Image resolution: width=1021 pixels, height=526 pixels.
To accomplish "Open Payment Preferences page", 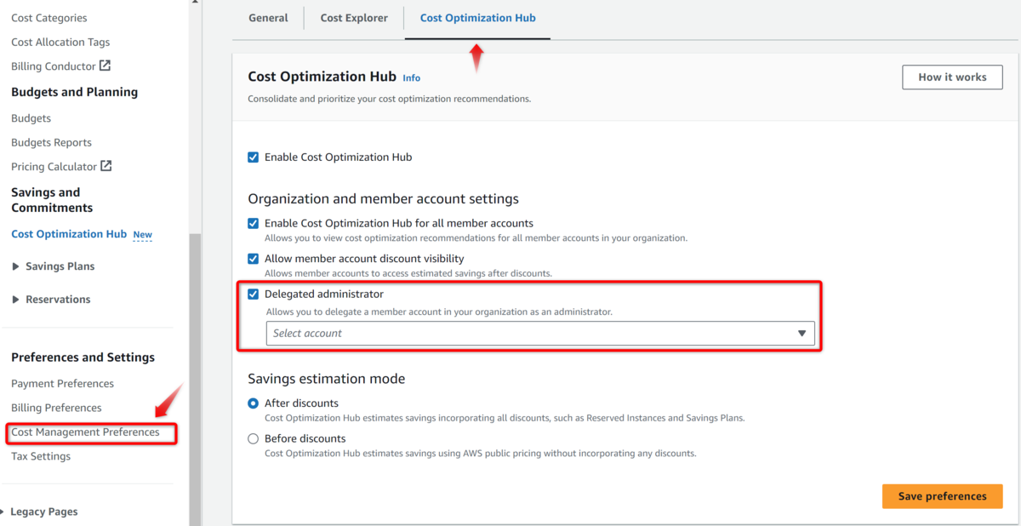I will pos(62,384).
